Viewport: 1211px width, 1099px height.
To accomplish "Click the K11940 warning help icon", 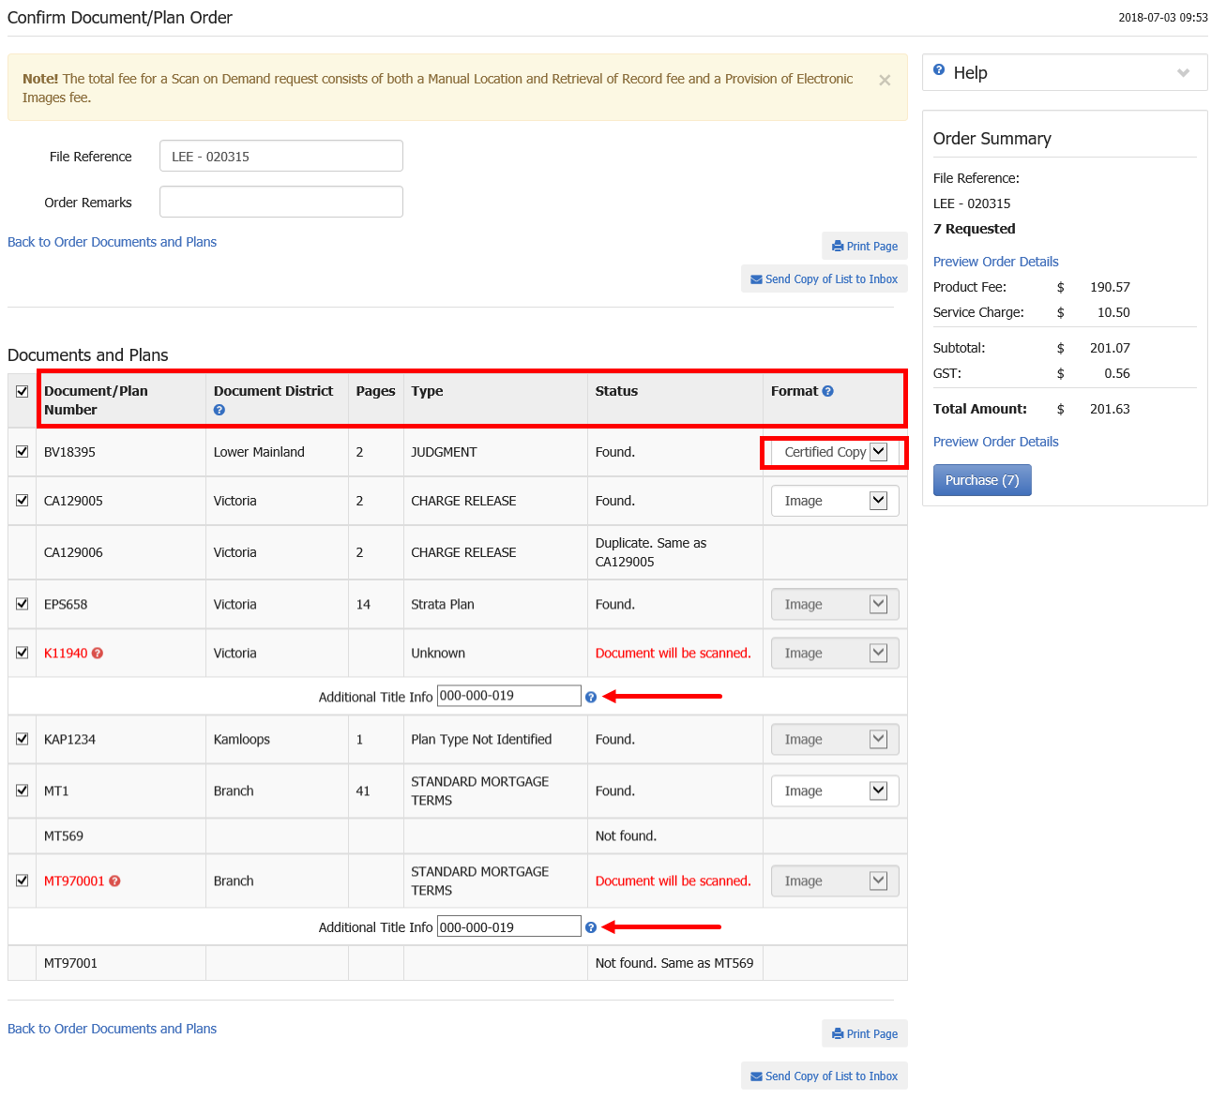I will tap(98, 654).
